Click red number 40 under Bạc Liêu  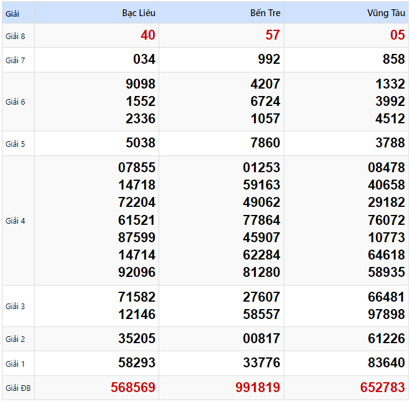click(x=147, y=35)
